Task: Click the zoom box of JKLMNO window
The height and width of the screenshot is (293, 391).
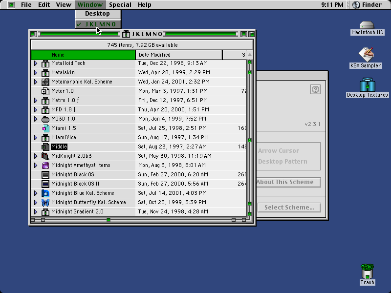Action: 243,34
